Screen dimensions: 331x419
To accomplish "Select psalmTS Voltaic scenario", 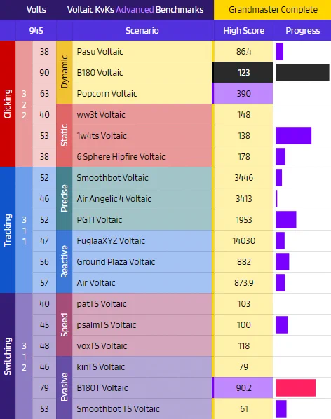I will click(x=107, y=325).
